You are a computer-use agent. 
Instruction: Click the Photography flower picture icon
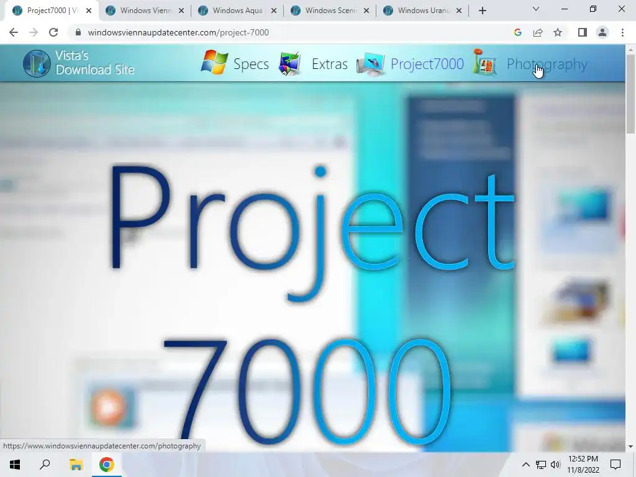484,62
